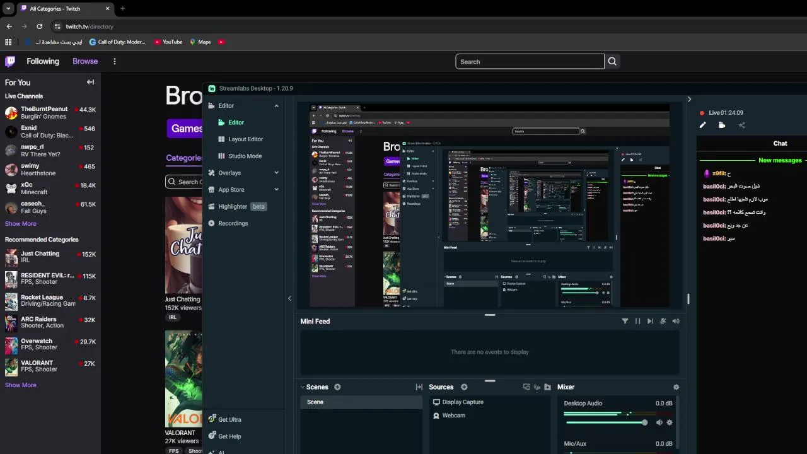The height and width of the screenshot is (454, 807).
Task: Open Rocket League recommended category
Action: [50, 301]
